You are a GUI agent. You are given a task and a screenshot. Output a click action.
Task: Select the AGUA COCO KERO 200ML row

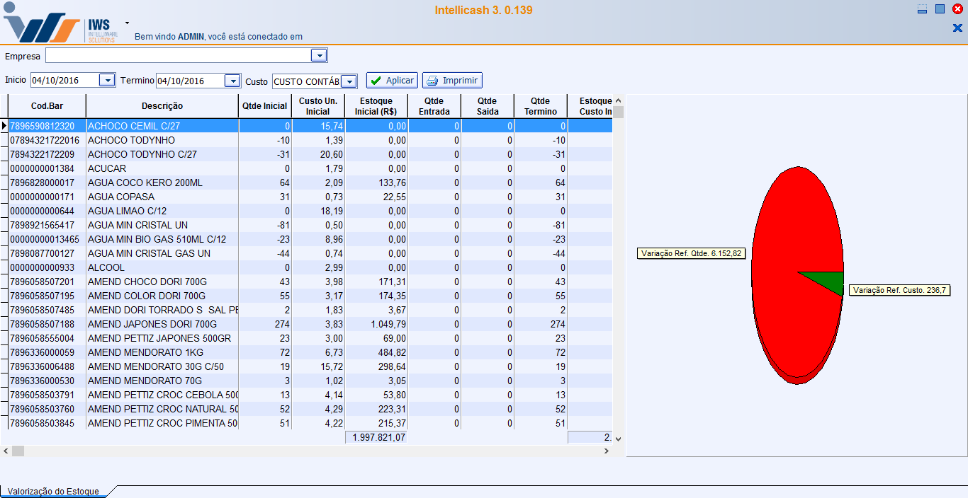[310, 183]
